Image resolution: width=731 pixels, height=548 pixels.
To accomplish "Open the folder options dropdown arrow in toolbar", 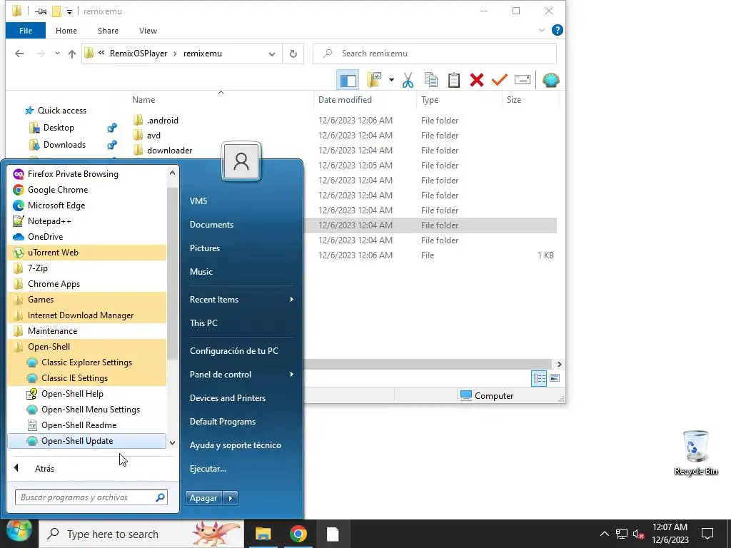I will coord(391,80).
